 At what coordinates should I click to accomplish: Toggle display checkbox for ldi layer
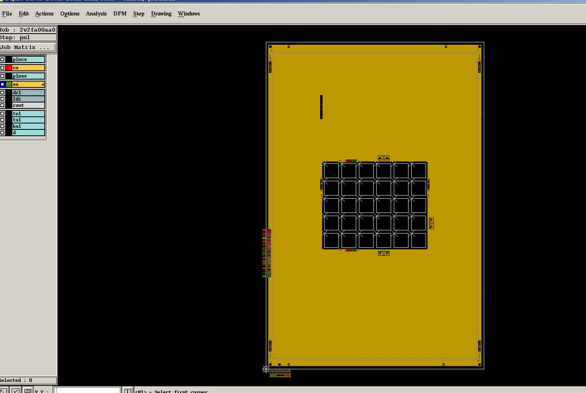tap(2, 99)
